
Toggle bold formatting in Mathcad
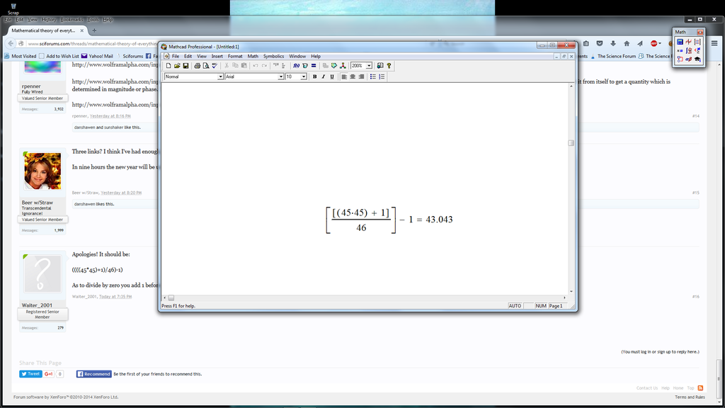point(314,76)
